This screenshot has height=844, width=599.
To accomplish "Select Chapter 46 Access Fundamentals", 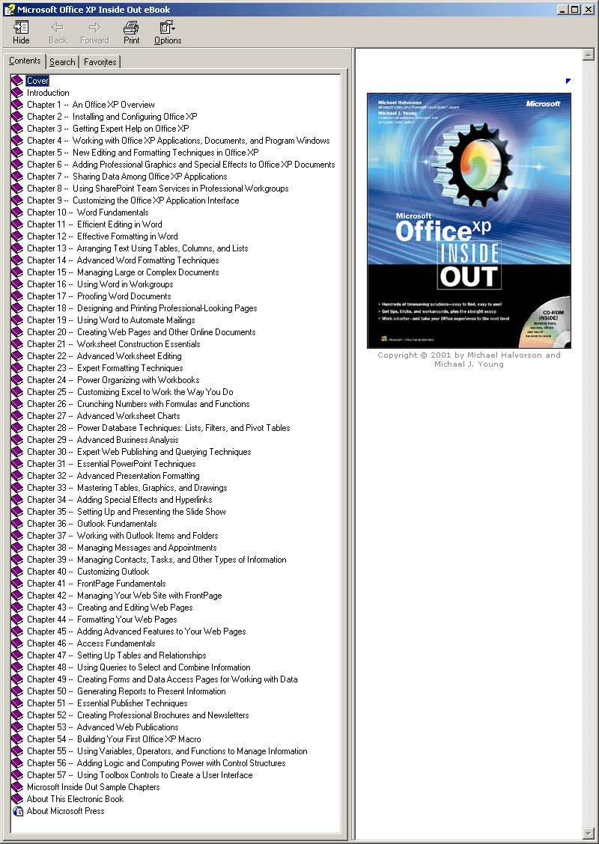I will pos(91,643).
